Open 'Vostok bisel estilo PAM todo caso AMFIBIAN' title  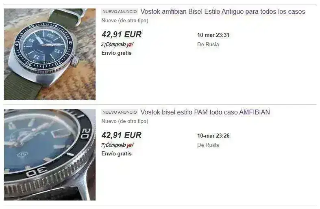[205, 112]
